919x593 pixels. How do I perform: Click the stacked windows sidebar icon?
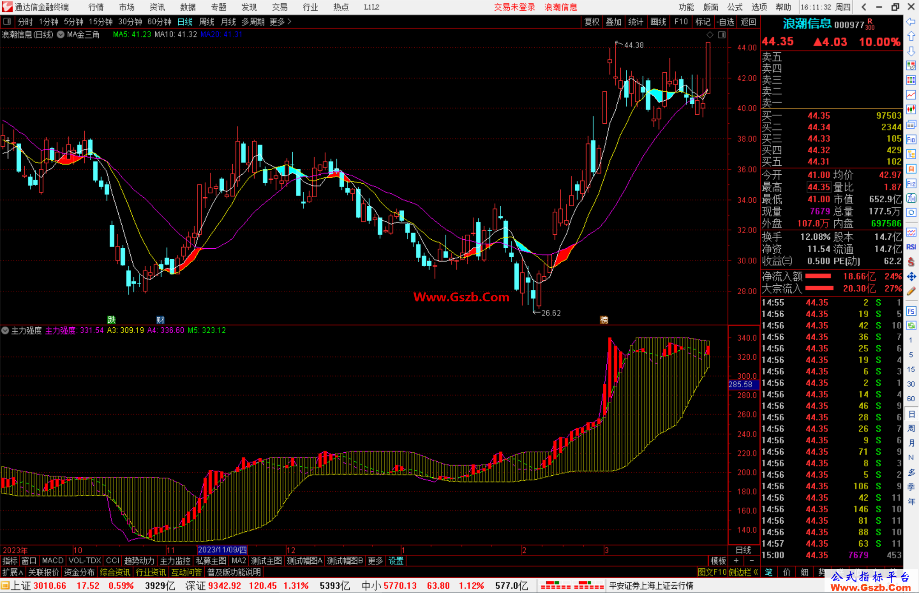[x=911, y=125]
